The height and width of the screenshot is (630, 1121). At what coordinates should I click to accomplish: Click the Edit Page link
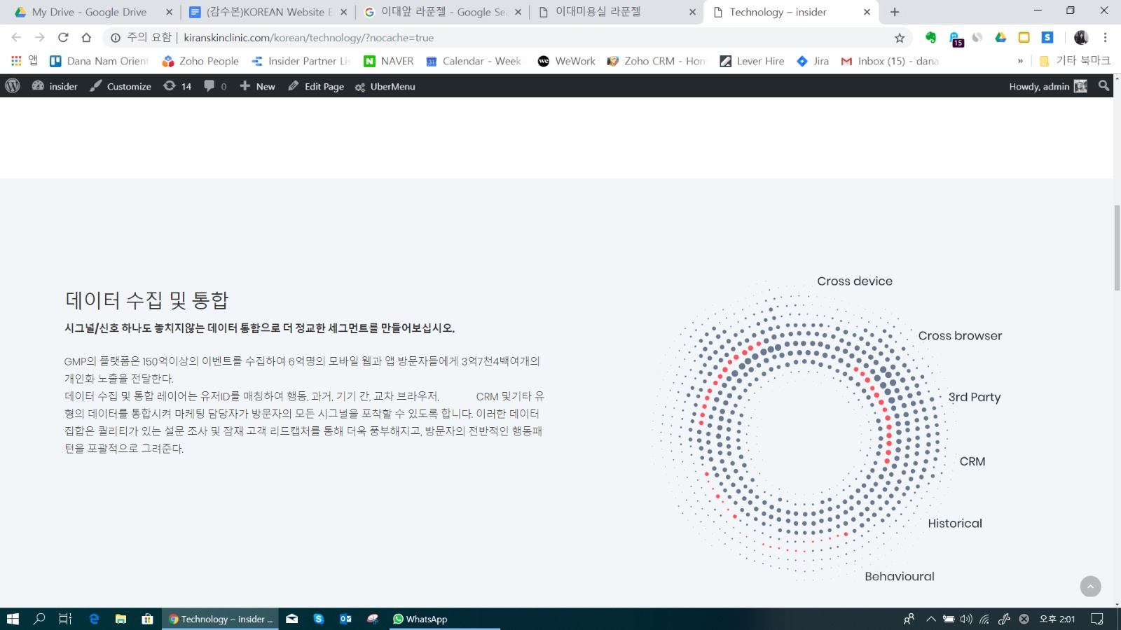click(316, 86)
